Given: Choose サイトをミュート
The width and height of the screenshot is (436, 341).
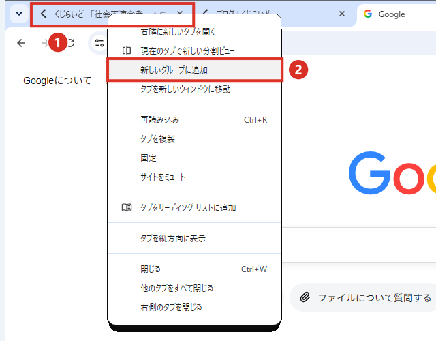Looking at the screenshot, I should pos(194,177).
